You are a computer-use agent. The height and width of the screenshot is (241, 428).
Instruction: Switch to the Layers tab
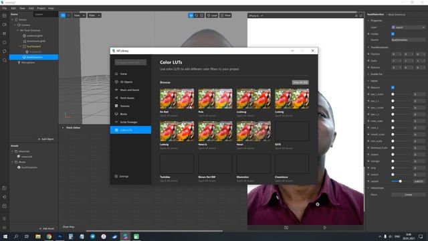tap(39, 15)
